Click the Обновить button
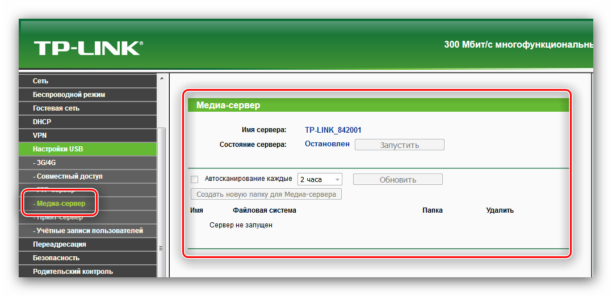612x296 pixels. point(397,179)
